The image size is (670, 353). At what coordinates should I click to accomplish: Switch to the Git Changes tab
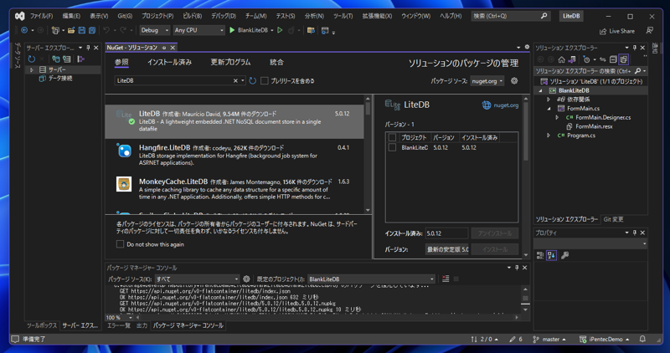(613, 219)
